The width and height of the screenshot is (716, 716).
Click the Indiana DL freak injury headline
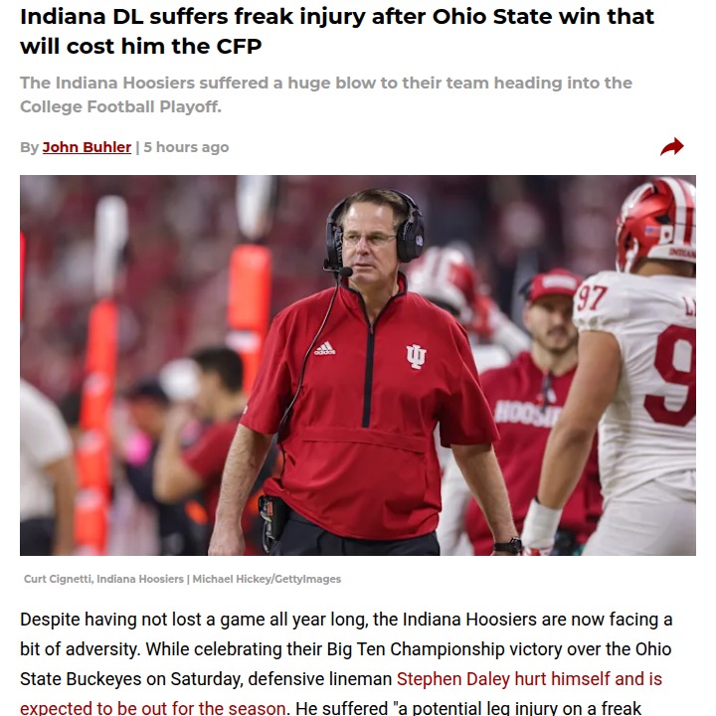(337, 32)
